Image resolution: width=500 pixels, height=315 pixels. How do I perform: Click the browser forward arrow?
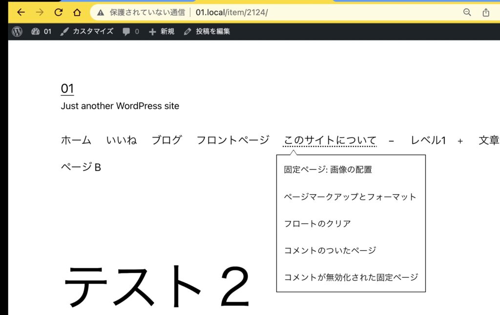tap(40, 13)
